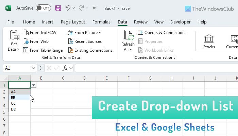Switch to the Insert tab
This screenshot has width=238, height=136.
click(x=48, y=22)
